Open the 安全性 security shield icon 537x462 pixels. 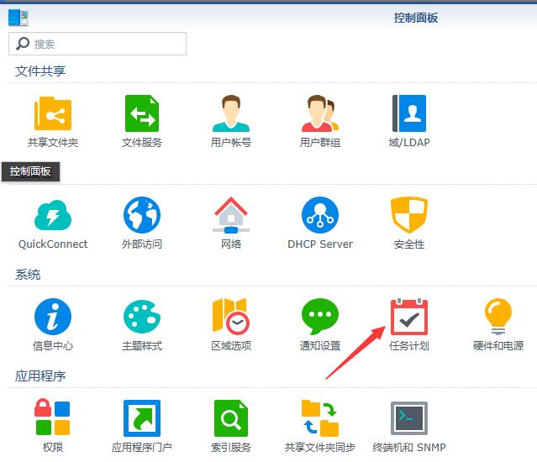point(409,215)
